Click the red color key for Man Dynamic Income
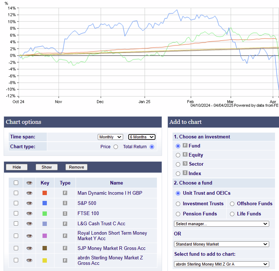 (x=45, y=193)
